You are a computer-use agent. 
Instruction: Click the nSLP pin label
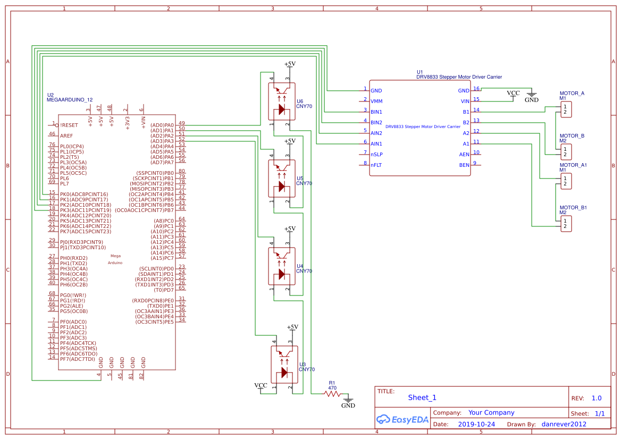click(x=377, y=155)
